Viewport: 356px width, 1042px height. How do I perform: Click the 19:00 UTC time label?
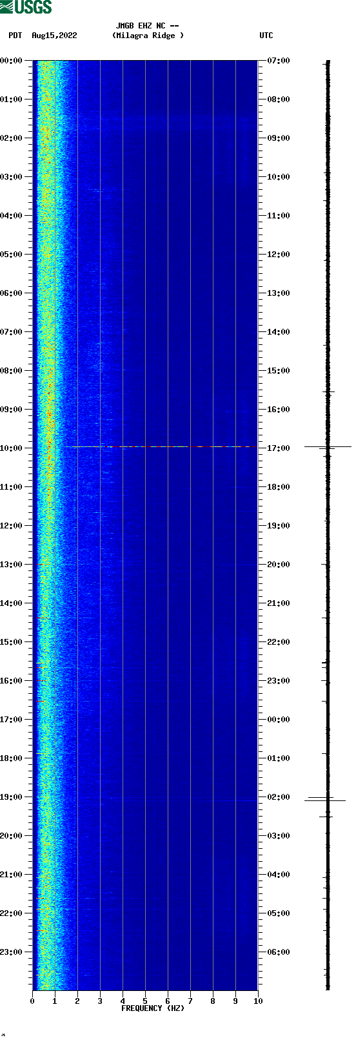(x=279, y=526)
